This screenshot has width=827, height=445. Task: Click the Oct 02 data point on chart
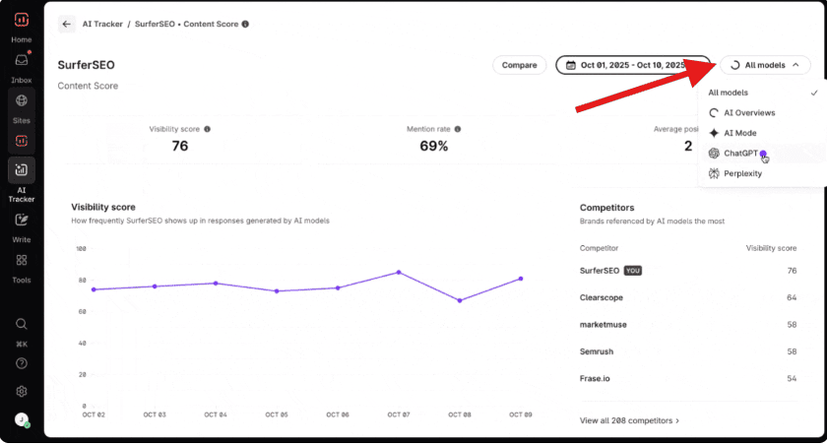(x=94, y=289)
